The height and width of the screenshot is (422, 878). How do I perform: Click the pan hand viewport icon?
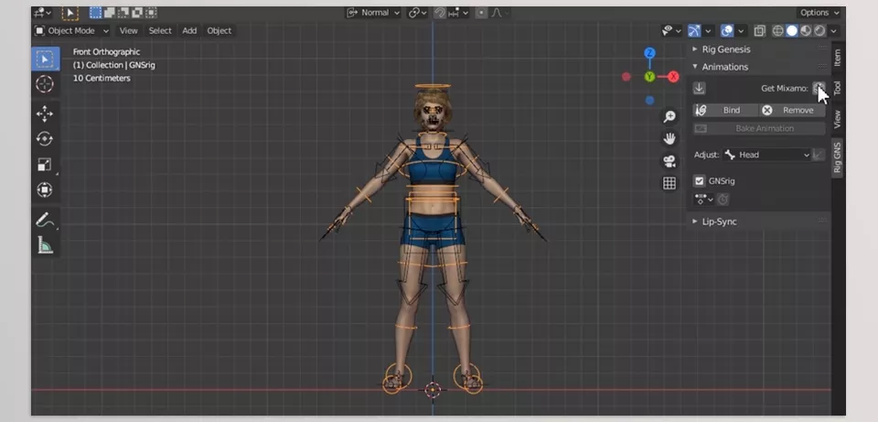[669, 139]
